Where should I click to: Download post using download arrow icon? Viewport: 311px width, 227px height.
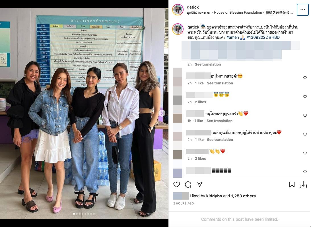coord(303,185)
